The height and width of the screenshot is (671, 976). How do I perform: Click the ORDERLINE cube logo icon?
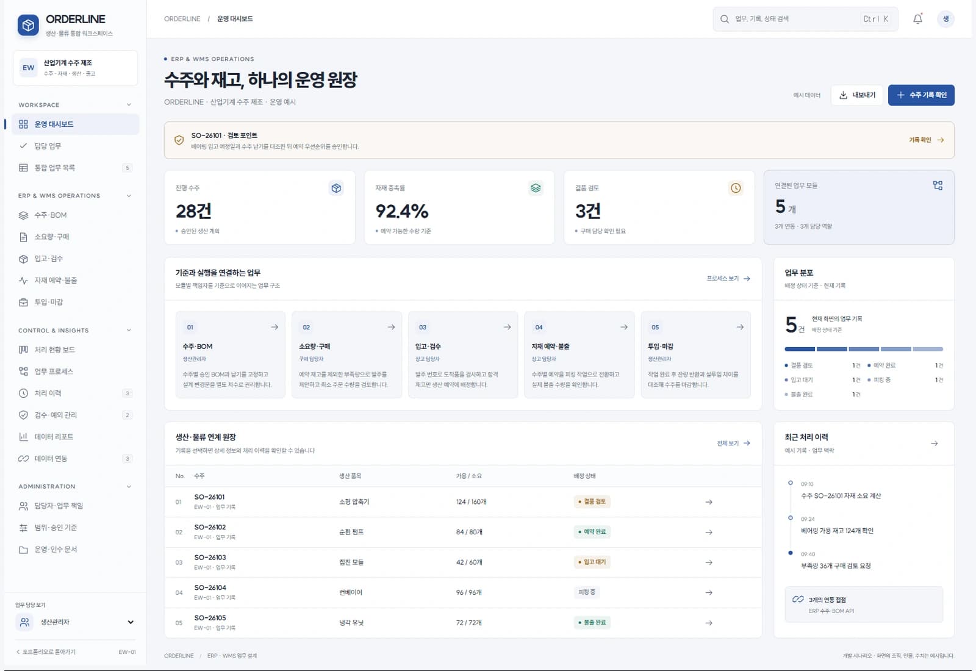28,25
